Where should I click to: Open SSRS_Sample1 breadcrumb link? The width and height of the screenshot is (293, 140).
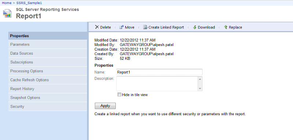(x=29, y=3)
